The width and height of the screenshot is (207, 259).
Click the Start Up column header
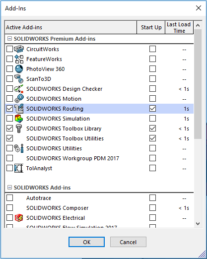(151, 27)
